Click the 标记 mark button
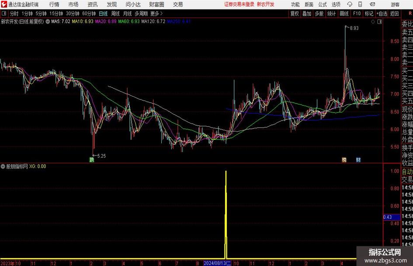This screenshot has height=266, width=413. (369, 14)
